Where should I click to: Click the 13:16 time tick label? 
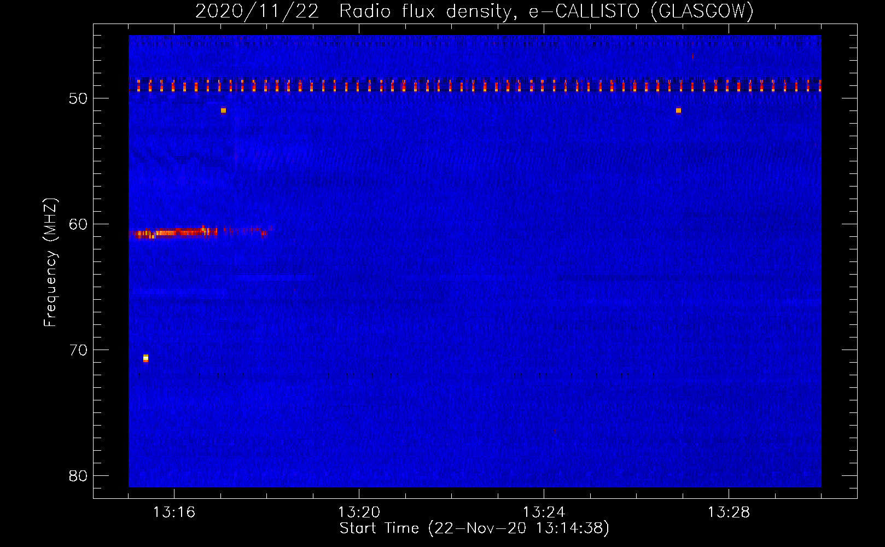coord(174,513)
